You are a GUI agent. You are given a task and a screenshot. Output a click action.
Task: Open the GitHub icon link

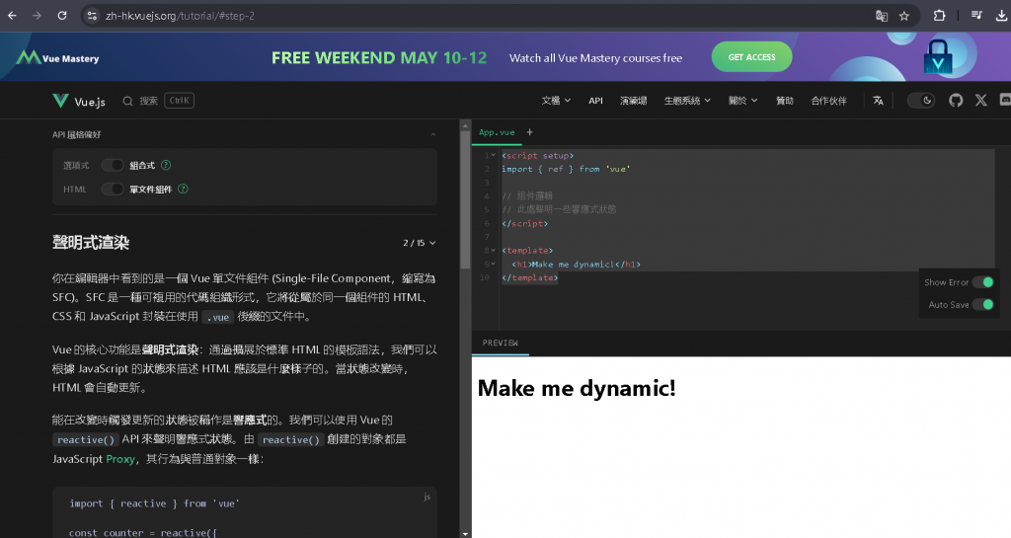[x=956, y=101]
